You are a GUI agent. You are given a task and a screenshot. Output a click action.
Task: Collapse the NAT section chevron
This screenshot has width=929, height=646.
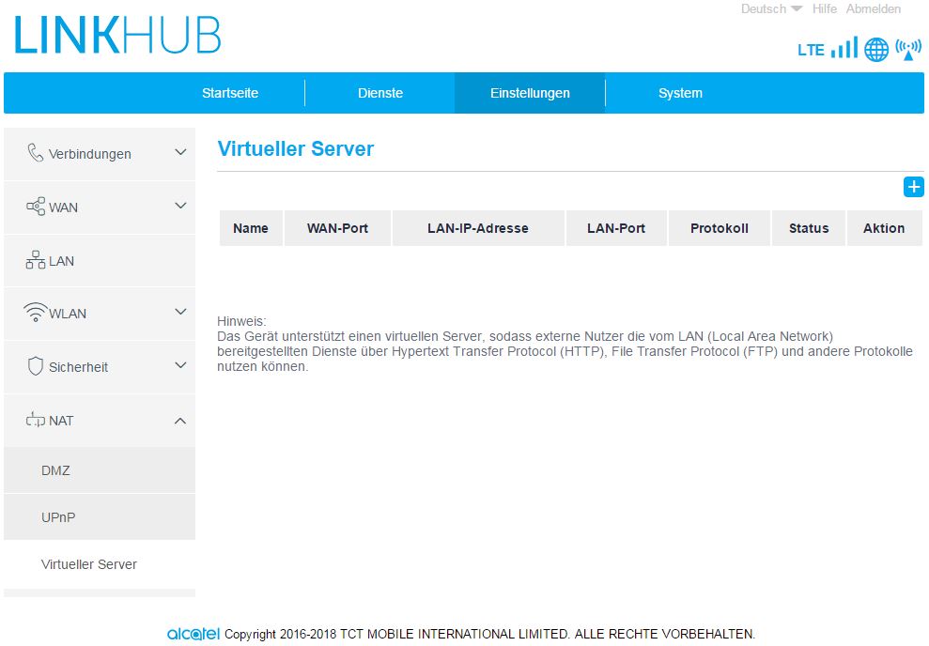pyautogui.click(x=180, y=421)
